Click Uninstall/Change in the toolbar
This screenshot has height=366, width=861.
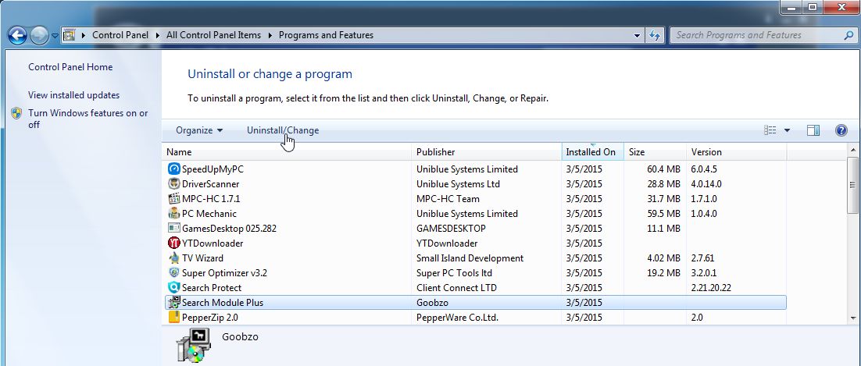283,130
